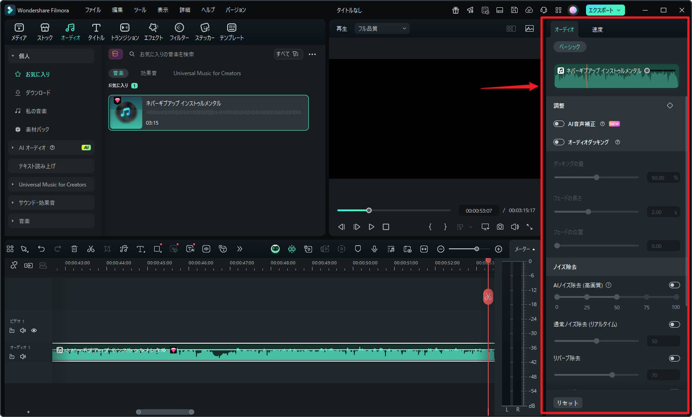Click the リセット button
This screenshot has height=417, width=692.
click(x=568, y=403)
